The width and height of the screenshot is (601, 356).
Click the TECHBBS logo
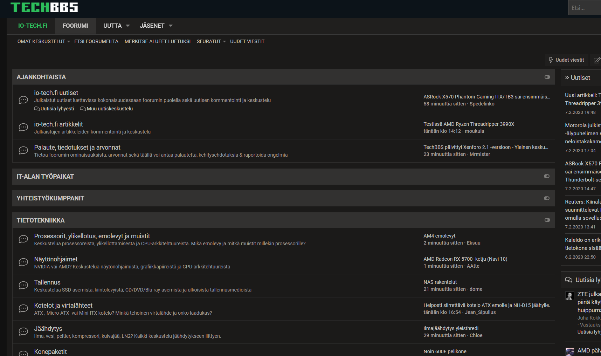click(x=43, y=7)
